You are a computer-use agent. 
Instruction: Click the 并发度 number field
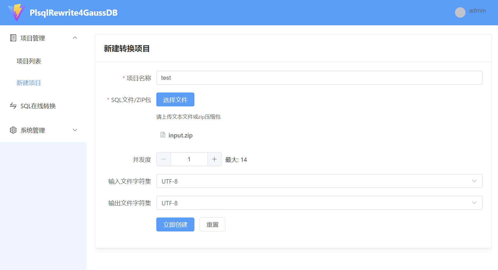[x=189, y=159]
